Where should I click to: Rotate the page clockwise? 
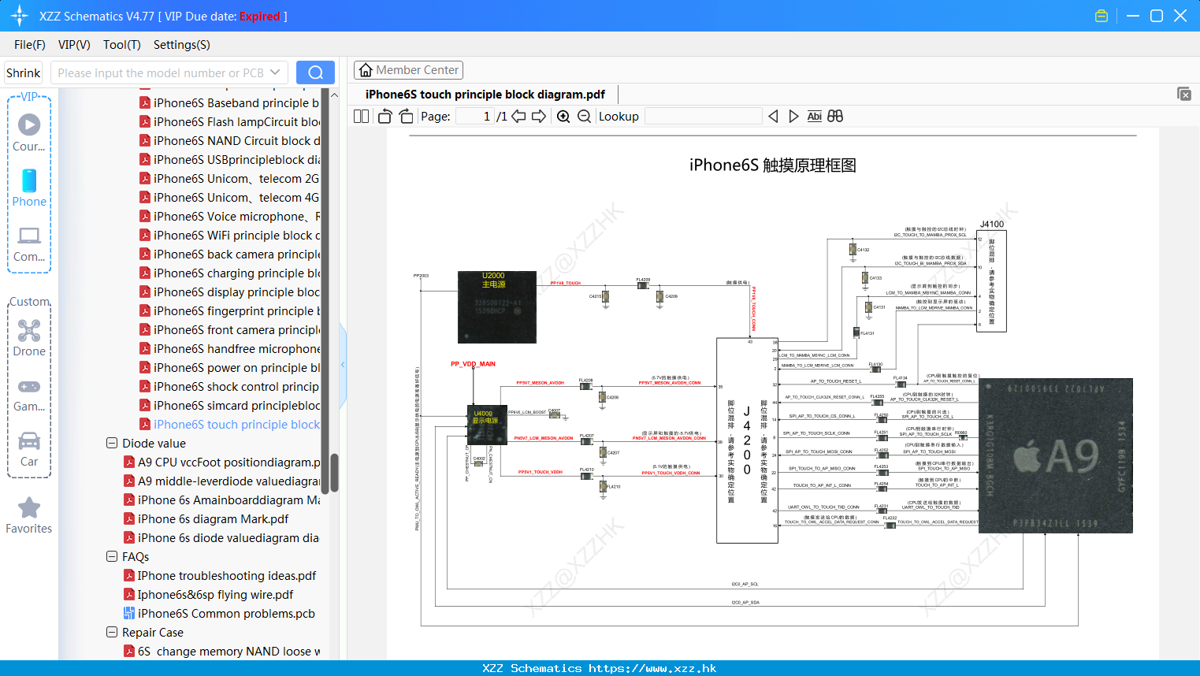coord(406,116)
